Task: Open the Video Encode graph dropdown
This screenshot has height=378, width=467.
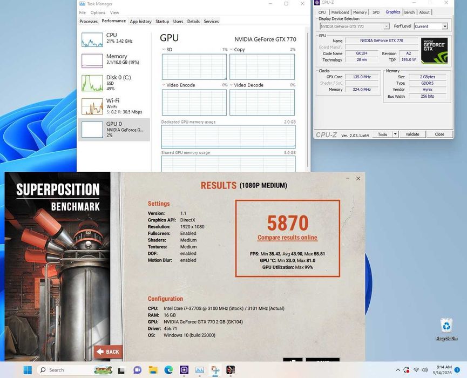Action: pos(164,85)
